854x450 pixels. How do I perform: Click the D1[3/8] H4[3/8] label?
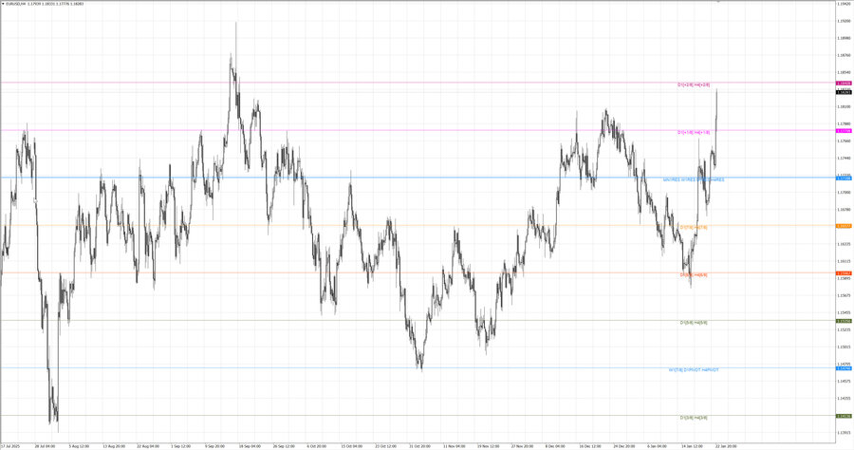[694, 418]
